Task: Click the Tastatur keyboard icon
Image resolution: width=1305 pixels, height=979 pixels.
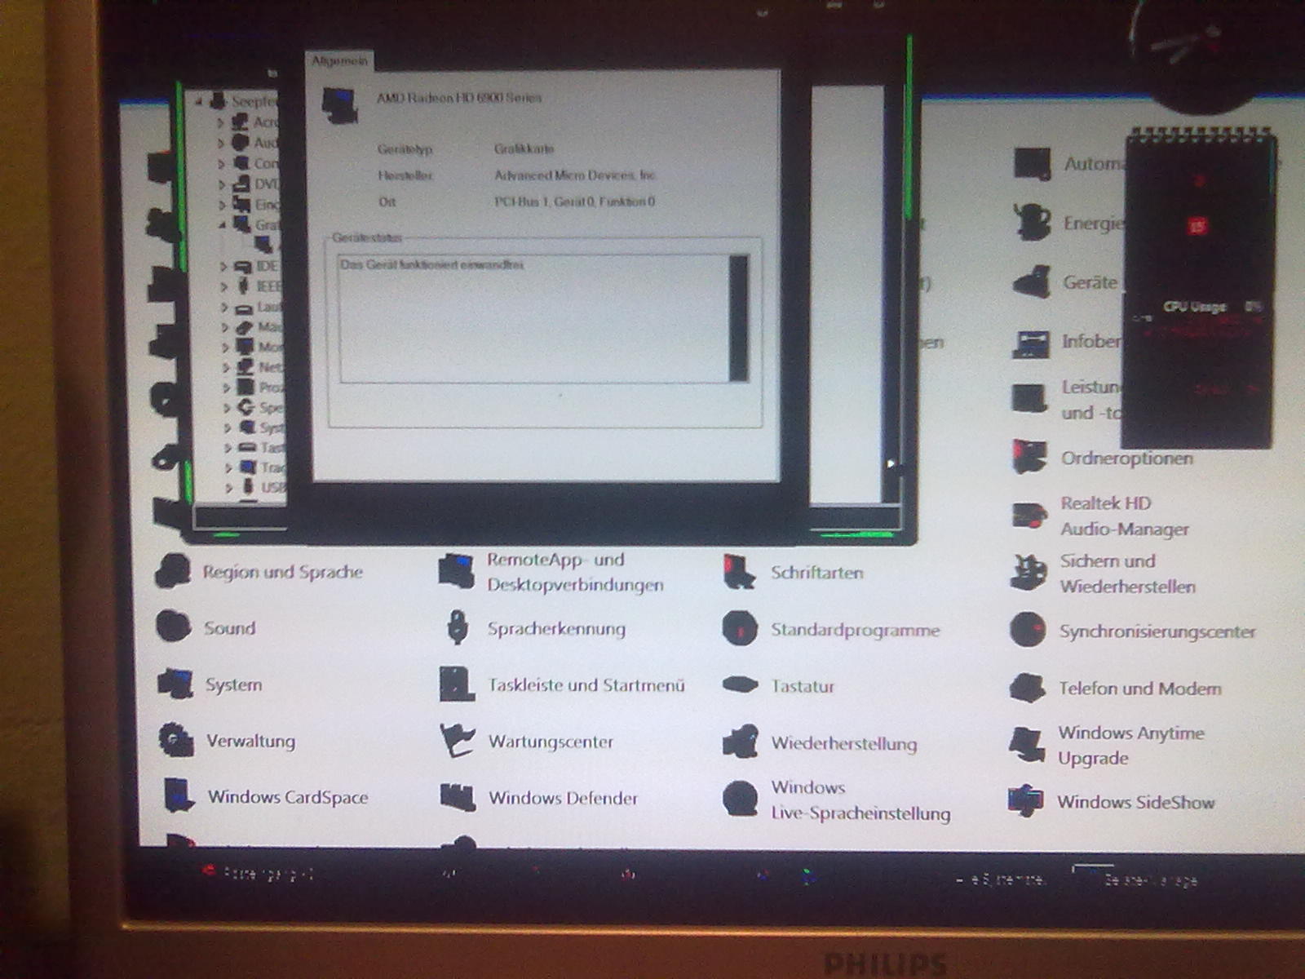Action: 741,685
